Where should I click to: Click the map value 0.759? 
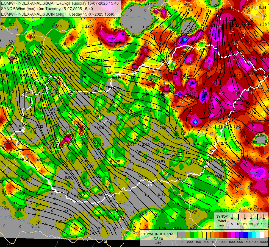pos(161,128)
